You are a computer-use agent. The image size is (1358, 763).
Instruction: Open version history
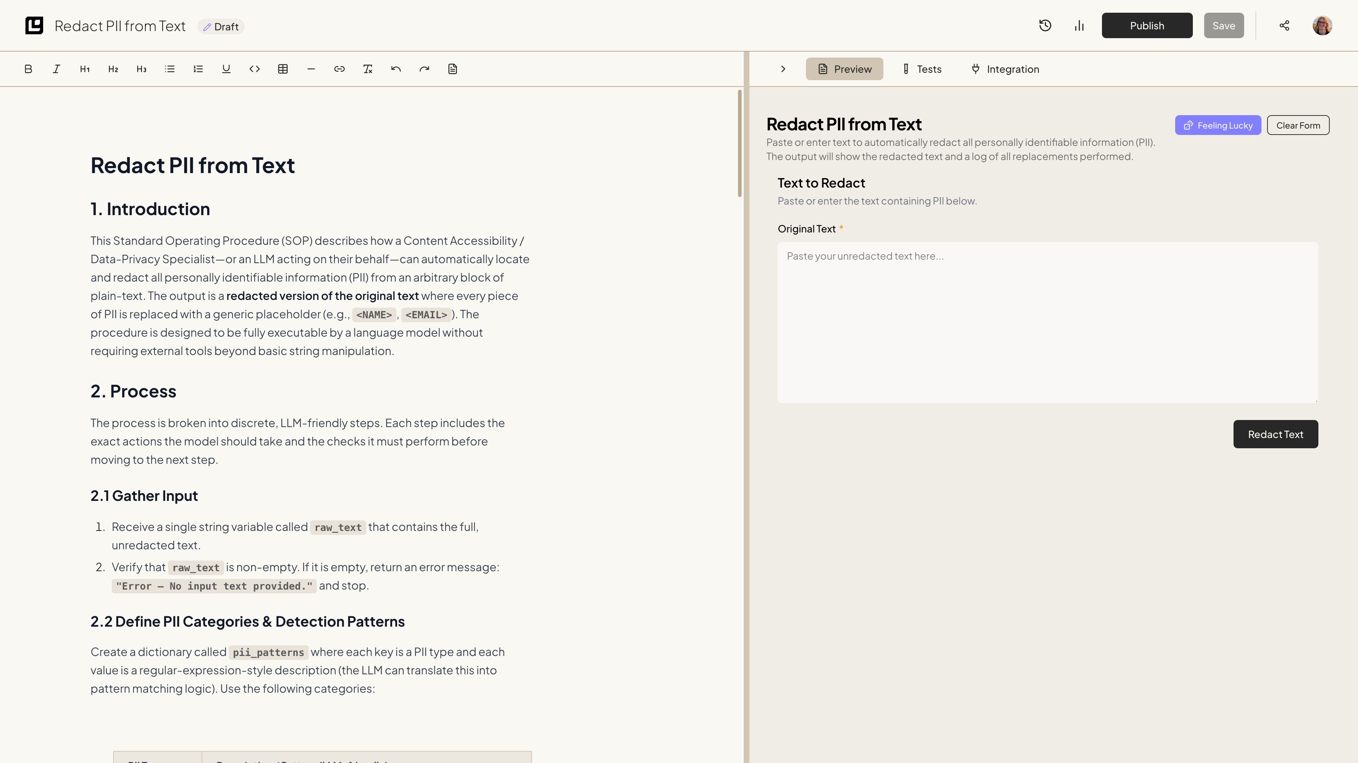point(1045,26)
